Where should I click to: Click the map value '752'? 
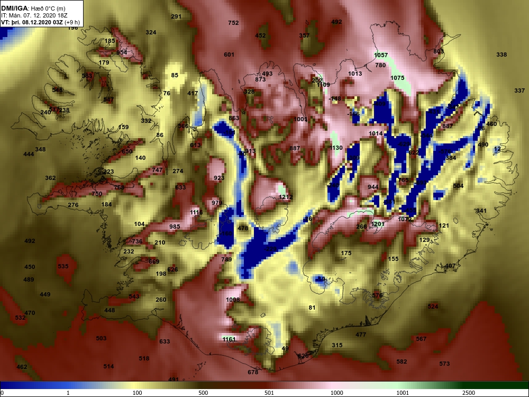233,23
